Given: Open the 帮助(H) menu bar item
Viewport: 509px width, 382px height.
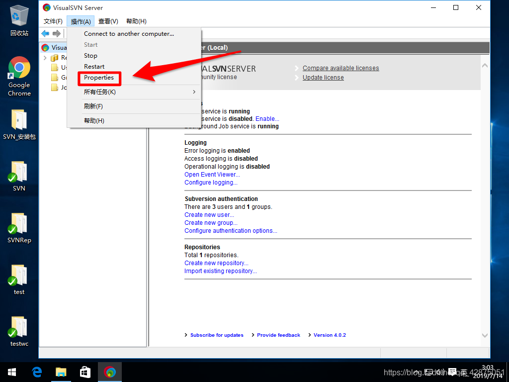Looking at the screenshot, I should (136, 21).
